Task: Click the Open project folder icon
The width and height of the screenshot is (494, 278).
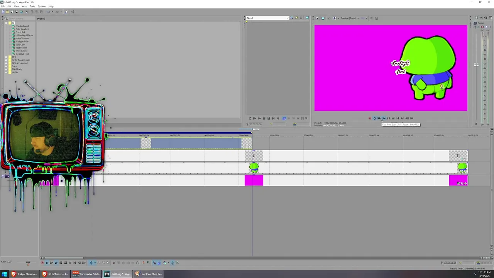Action: pos(8,12)
